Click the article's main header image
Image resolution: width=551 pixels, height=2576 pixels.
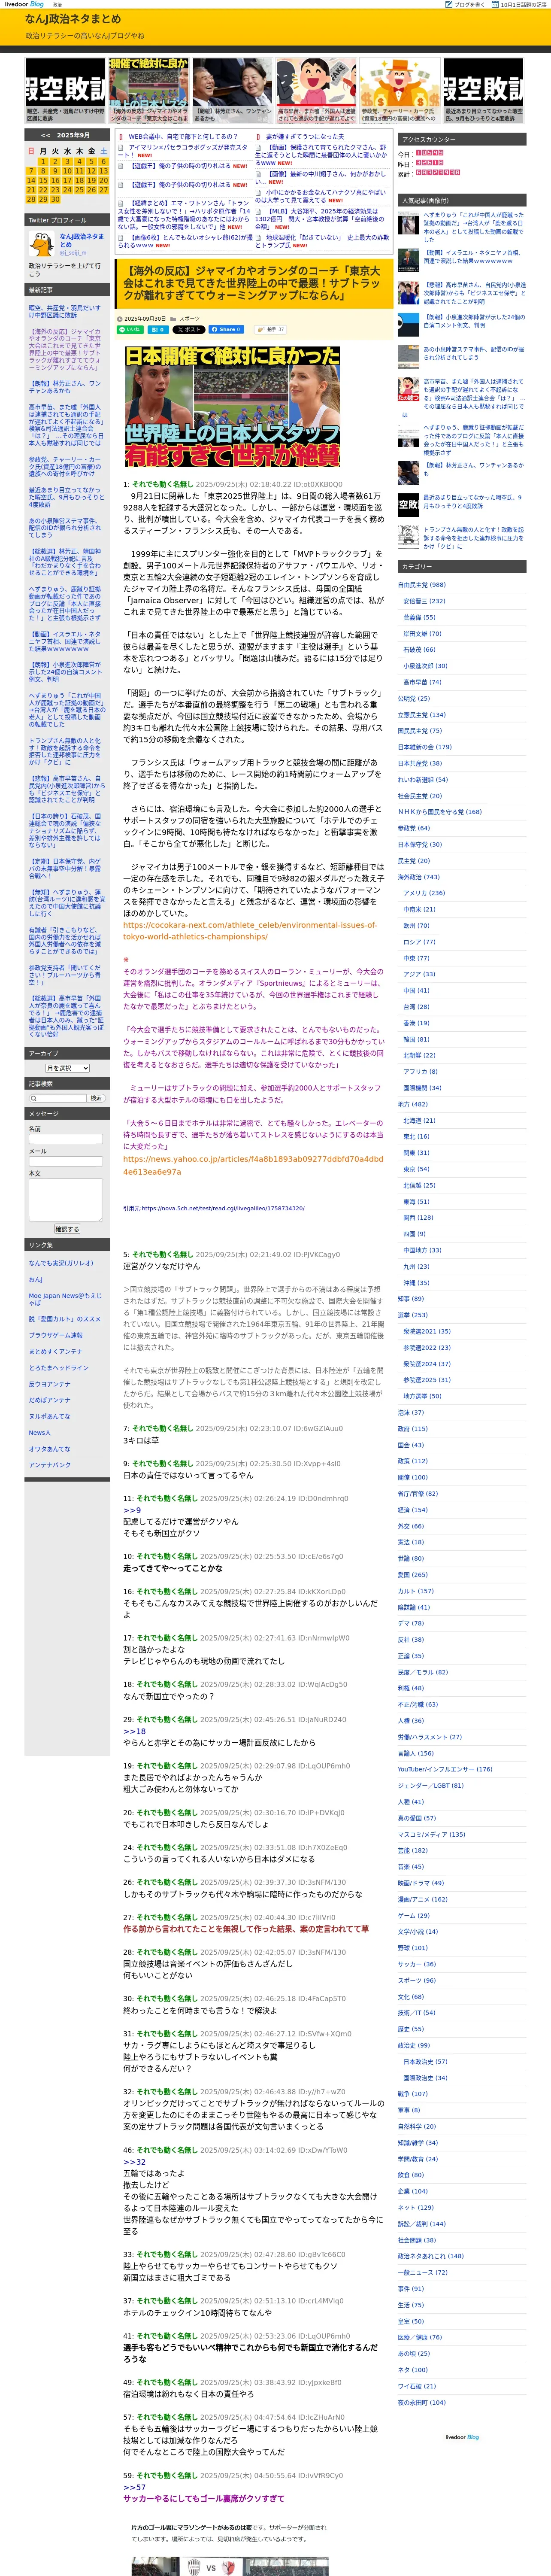tap(232, 406)
